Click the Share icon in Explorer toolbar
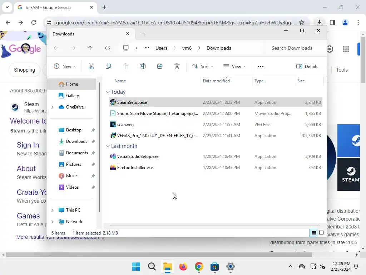Image resolution: width=366 pixels, height=275 pixels. click(160, 66)
